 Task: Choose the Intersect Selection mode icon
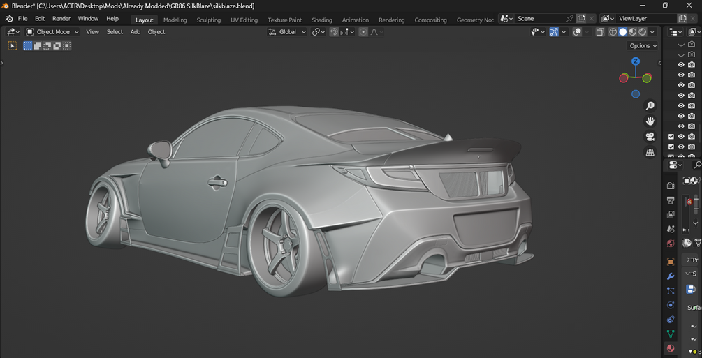pos(67,45)
